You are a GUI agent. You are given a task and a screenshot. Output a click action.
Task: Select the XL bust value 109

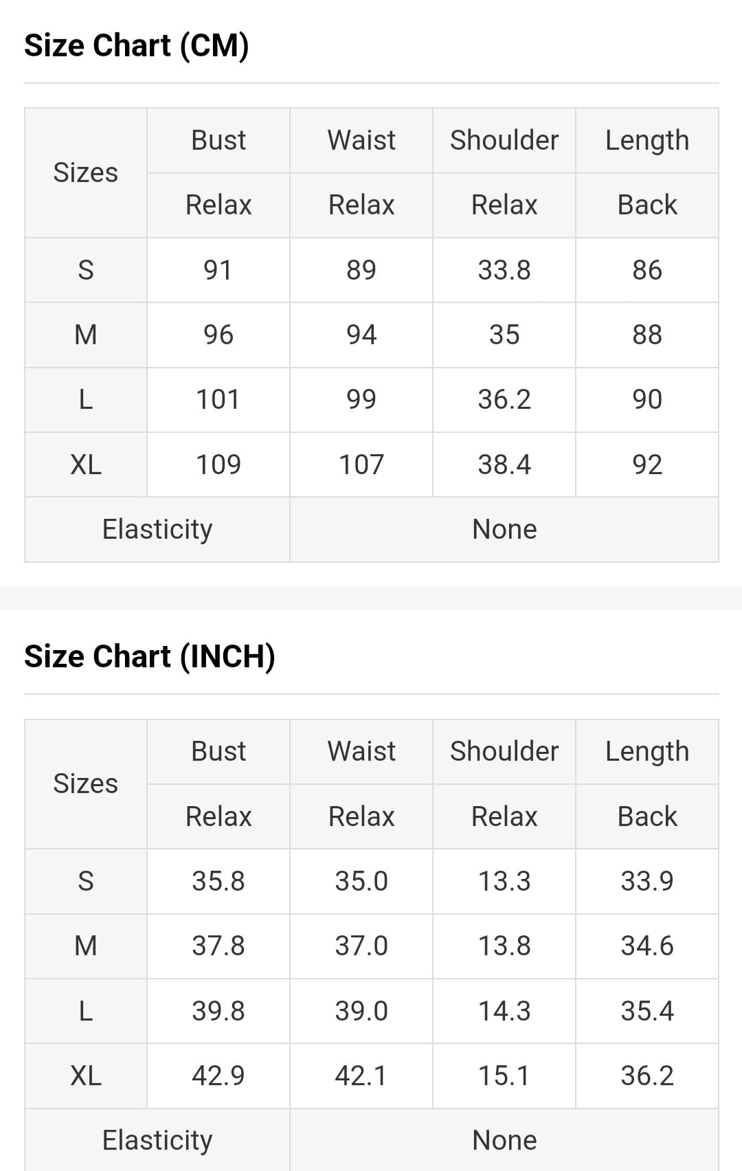(218, 465)
